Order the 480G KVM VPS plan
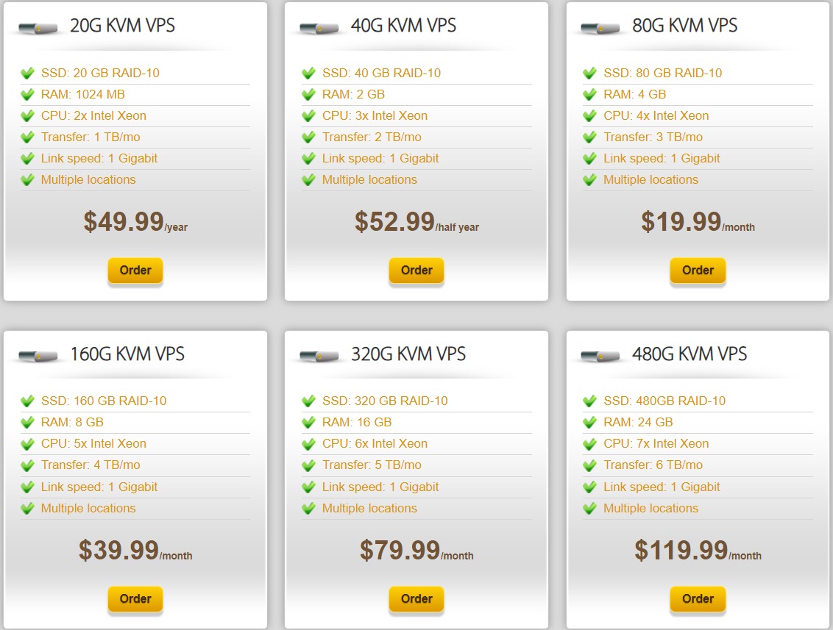The width and height of the screenshot is (833, 630). tap(697, 598)
